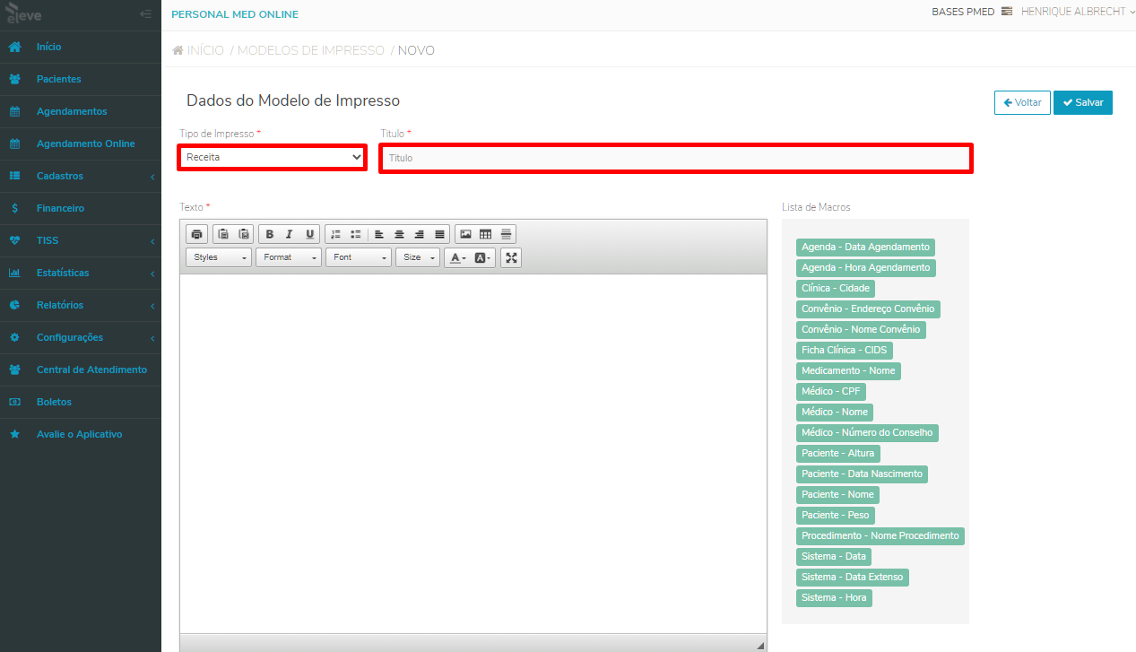Click MODELOS DE IMPRESSO breadcrumb link
This screenshot has width=1136, height=652.
[310, 51]
